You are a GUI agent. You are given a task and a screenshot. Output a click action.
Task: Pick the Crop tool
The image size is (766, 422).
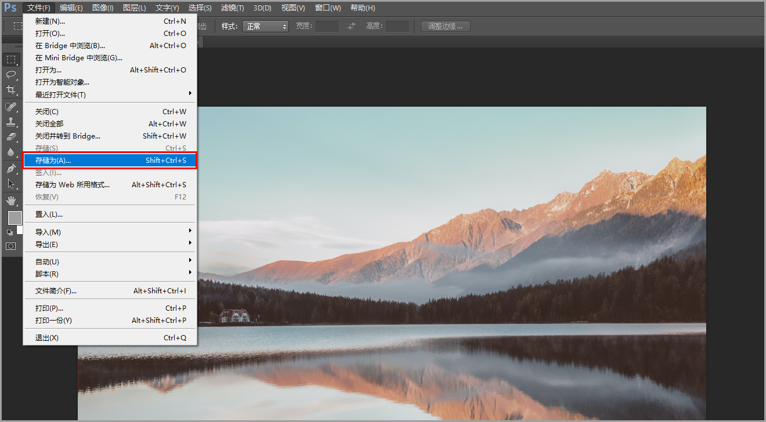pos(11,89)
